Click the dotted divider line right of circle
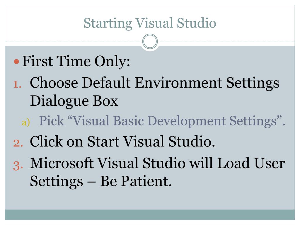 [227, 42]
